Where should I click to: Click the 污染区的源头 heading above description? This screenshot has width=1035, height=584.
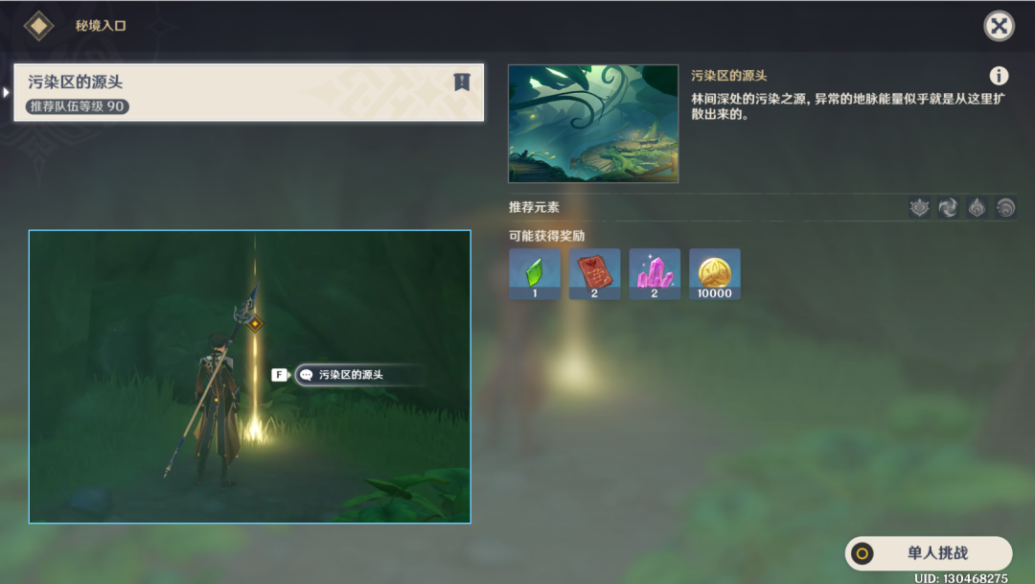click(728, 76)
